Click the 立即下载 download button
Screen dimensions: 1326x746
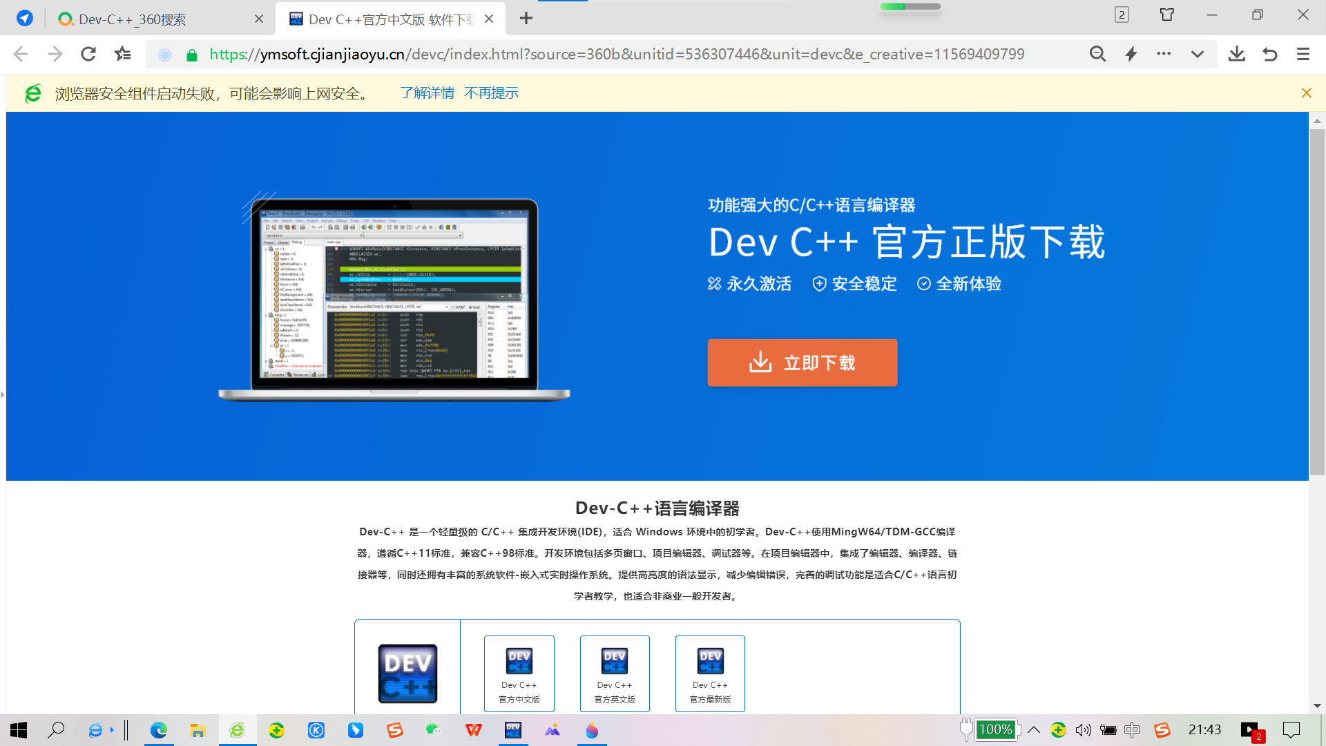point(802,363)
